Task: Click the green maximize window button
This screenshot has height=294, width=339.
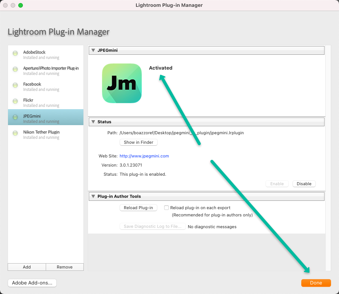Action: (21, 5)
